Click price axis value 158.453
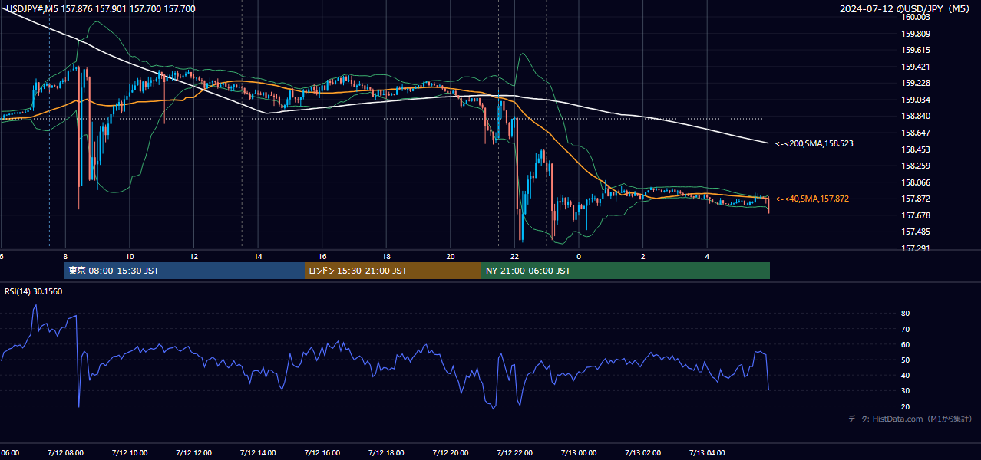The height and width of the screenshot is (460, 981). click(x=916, y=149)
